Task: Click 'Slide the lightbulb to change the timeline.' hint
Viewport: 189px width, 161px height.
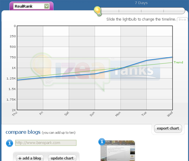Action: (x=141, y=19)
